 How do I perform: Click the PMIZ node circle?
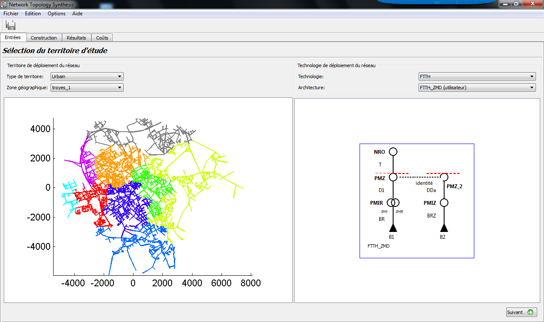tap(444, 203)
